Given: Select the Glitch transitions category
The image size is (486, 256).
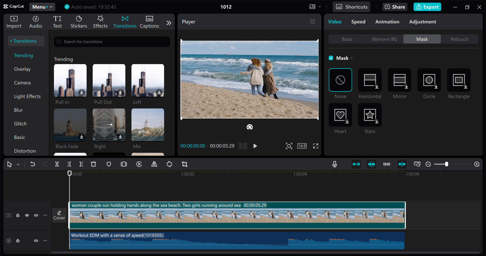Looking at the screenshot, I should pos(20,124).
